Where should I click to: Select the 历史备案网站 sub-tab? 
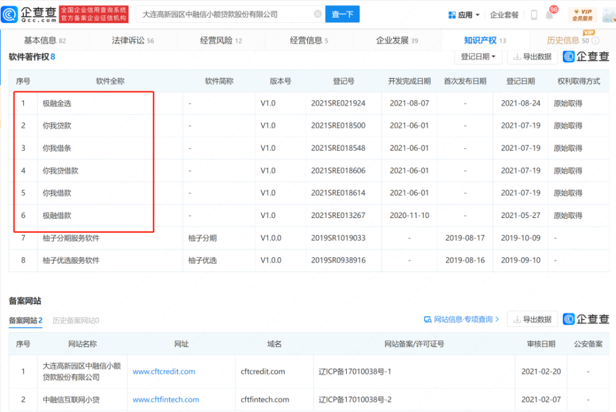click(x=76, y=320)
